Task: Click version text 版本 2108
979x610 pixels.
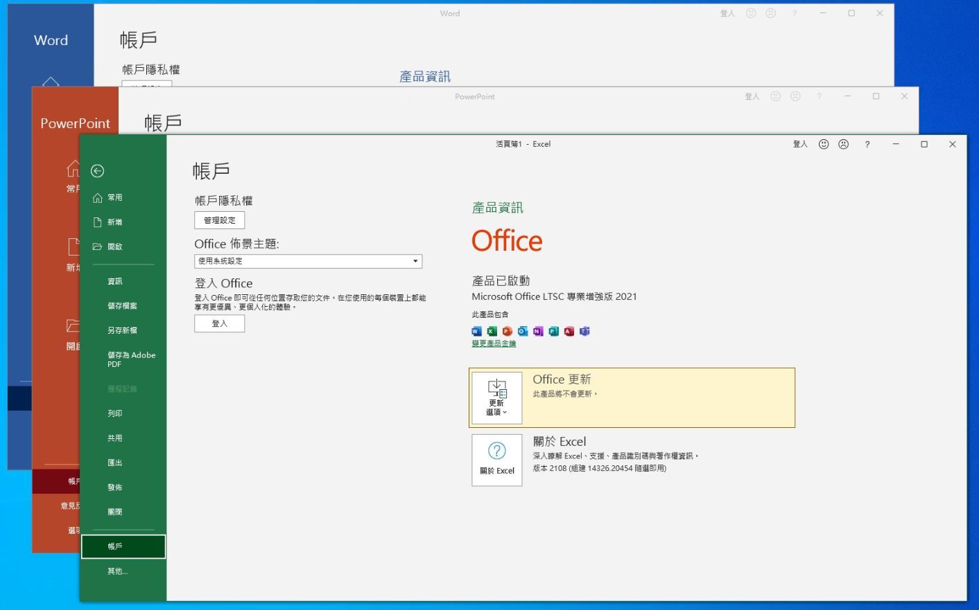Action: 600,468
